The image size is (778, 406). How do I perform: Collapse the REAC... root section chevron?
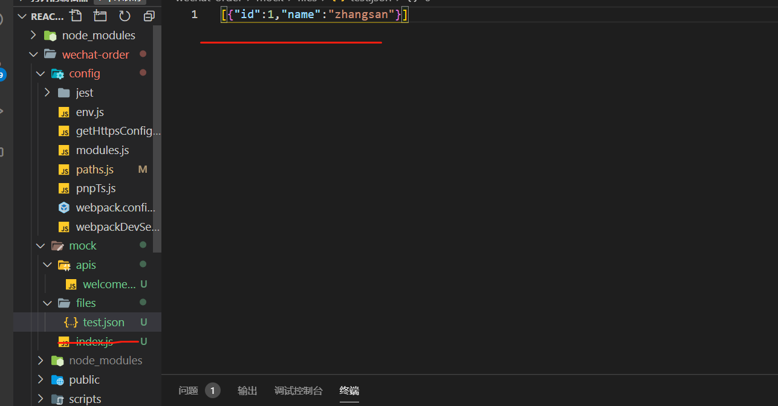22,16
